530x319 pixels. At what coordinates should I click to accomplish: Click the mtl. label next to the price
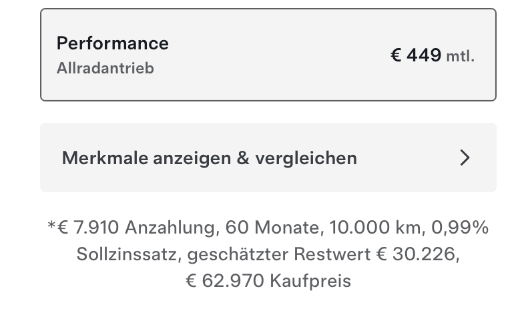pos(460,57)
